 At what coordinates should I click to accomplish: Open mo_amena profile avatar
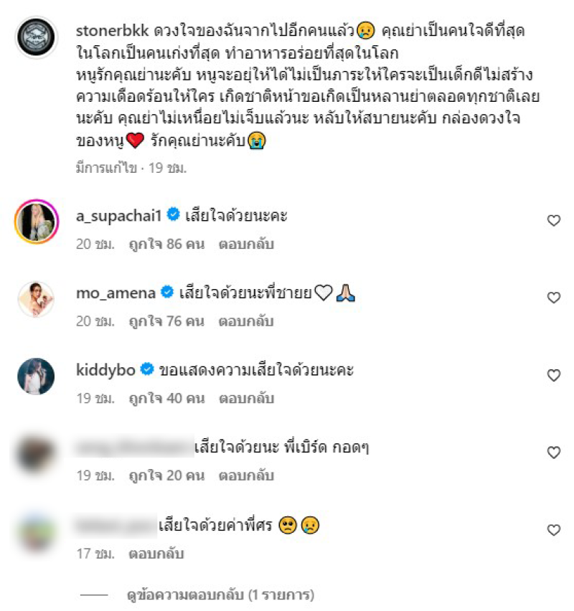coord(37,299)
